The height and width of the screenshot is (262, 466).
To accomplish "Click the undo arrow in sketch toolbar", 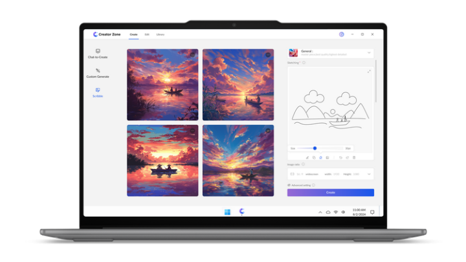I will [341, 157].
